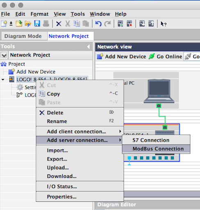Choose Upload... from the context menu
Image resolution: width=200 pixels, height=210 pixels.
click(x=80, y=168)
